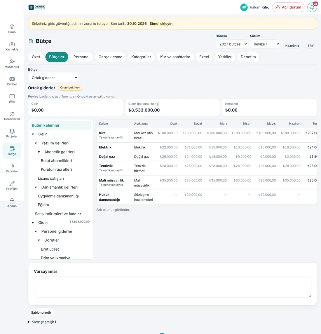Follow the Şimdi ekleyin link

pos(161,24)
